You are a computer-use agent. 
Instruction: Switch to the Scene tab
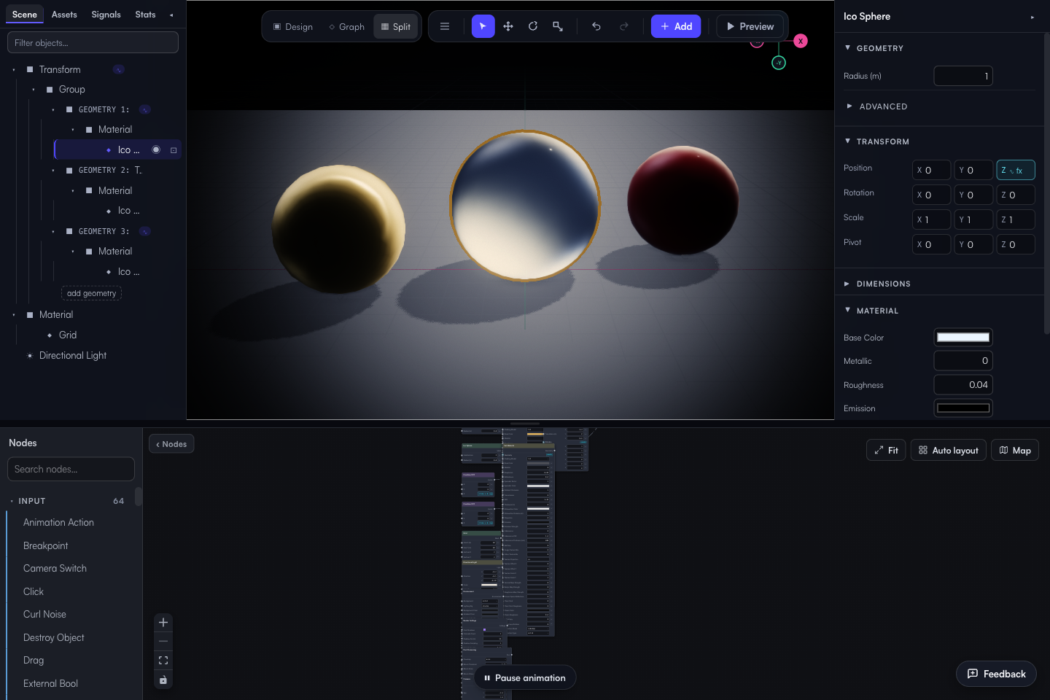[x=25, y=15]
